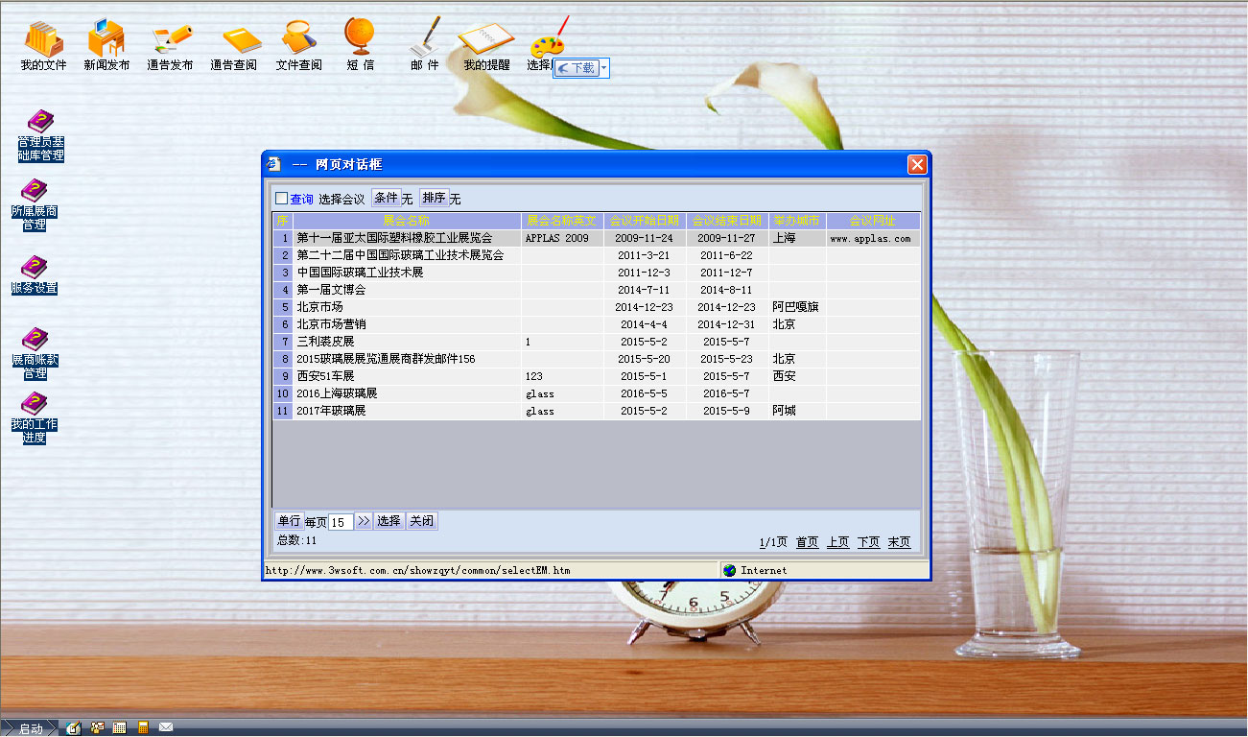
Task: Go to 下页 next page link
Action: 868,542
